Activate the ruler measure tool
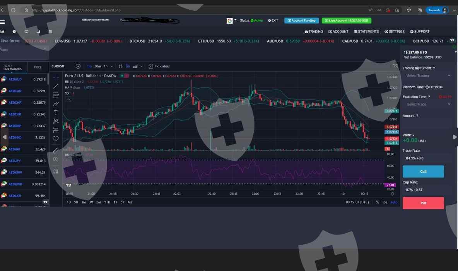The height and width of the screenshot is (271, 458). 56,150
